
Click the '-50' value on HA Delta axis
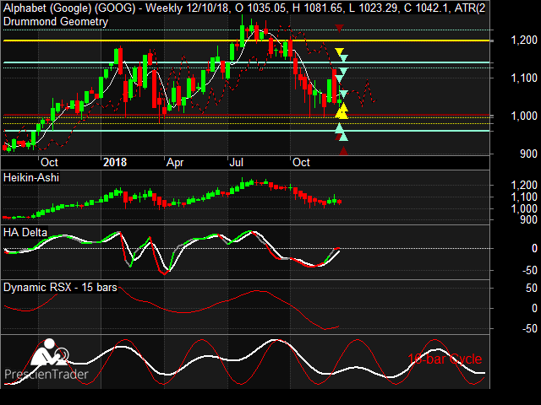tap(530, 270)
